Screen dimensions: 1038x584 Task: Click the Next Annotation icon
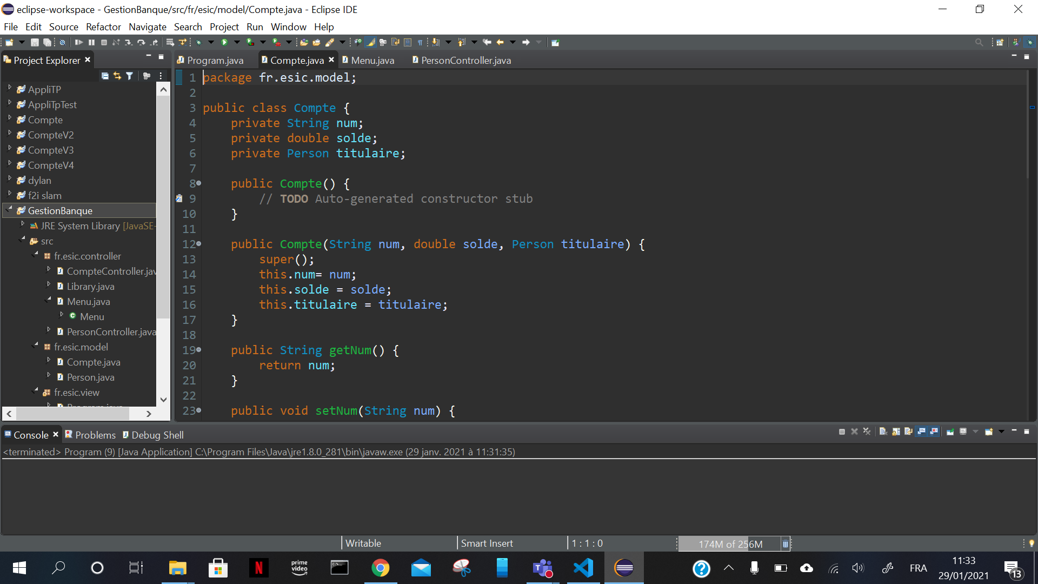pyautogui.click(x=436, y=42)
